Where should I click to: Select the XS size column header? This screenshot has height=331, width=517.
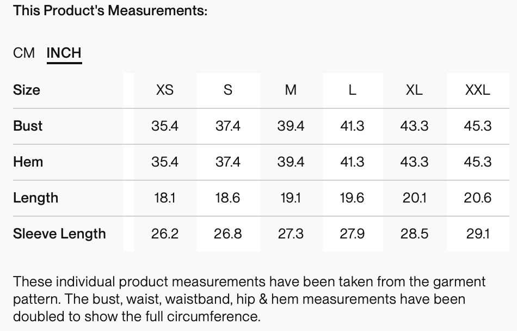click(164, 90)
